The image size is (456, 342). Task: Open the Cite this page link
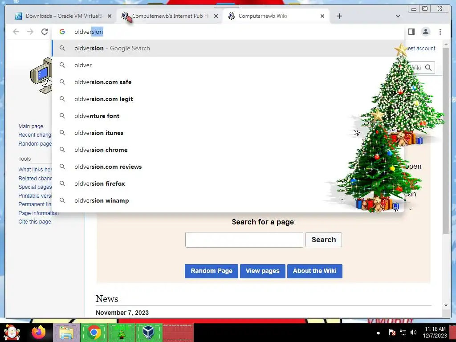tap(35, 222)
